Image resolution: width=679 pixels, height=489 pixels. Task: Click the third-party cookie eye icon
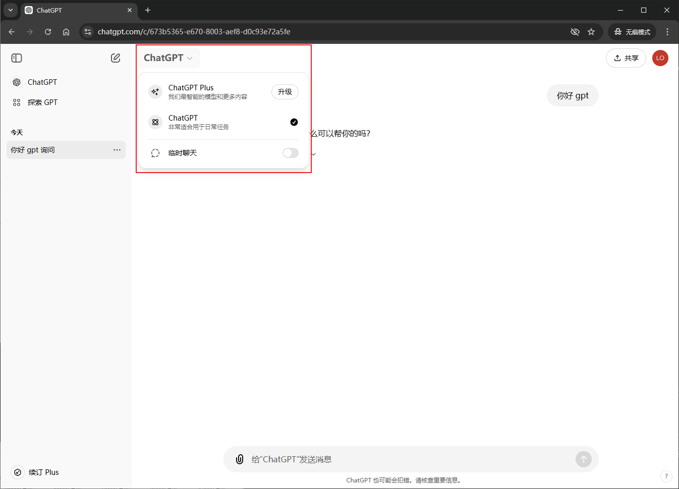(575, 32)
